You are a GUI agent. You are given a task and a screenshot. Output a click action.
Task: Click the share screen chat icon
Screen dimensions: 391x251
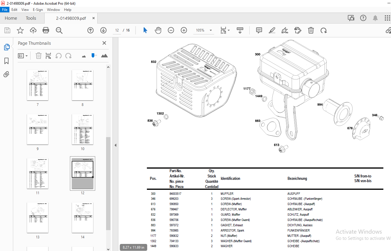[351, 18]
